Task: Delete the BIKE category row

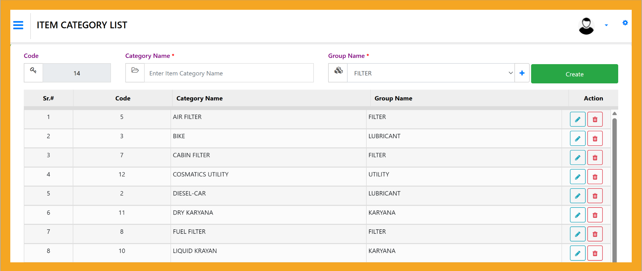Action: 595,139
